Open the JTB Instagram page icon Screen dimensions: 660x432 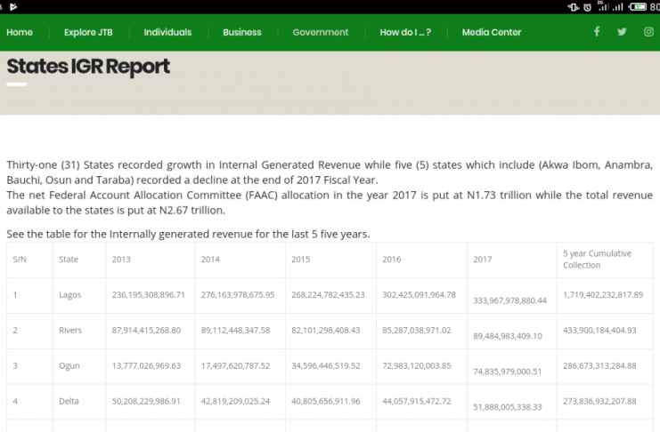[648, 32]
